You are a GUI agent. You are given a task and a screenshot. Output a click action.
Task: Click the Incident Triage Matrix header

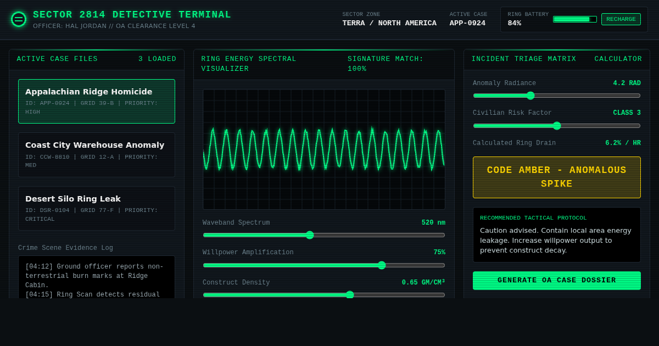(x=524, y=59)
